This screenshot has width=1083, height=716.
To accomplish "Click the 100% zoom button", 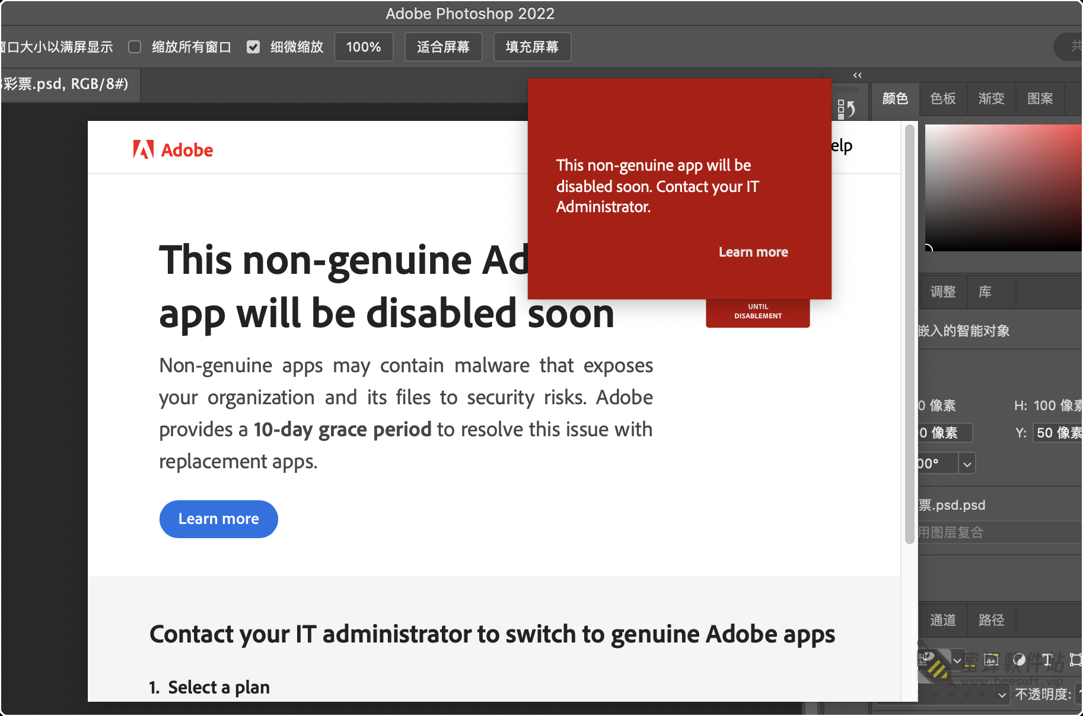I will (x=364, y=47).
